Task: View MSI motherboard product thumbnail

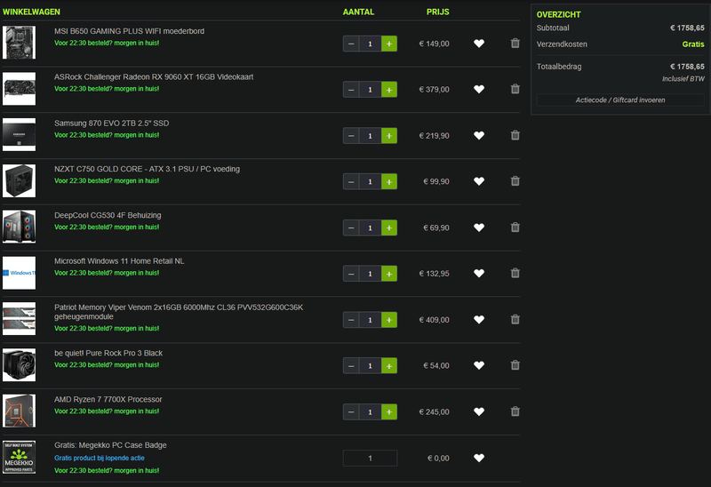Action: coord(19,43)
